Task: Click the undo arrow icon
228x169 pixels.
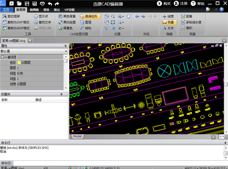Action: 50,4
